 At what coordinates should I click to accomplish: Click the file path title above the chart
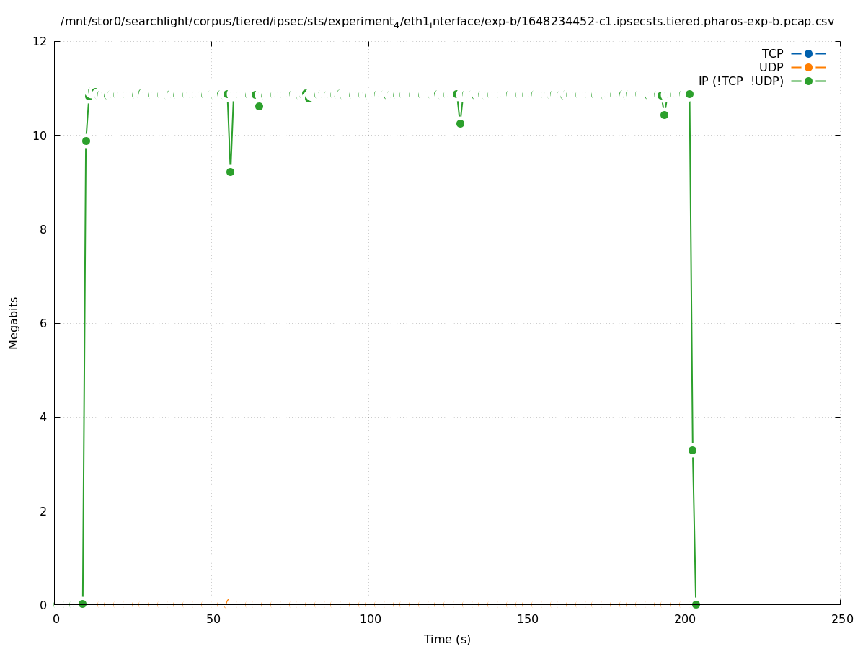coord(447,22)
